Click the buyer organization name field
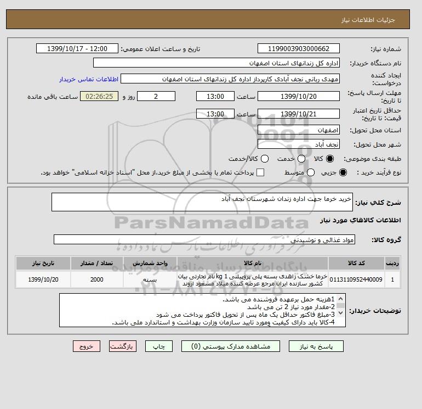422x409 pixels. (216, 63)
